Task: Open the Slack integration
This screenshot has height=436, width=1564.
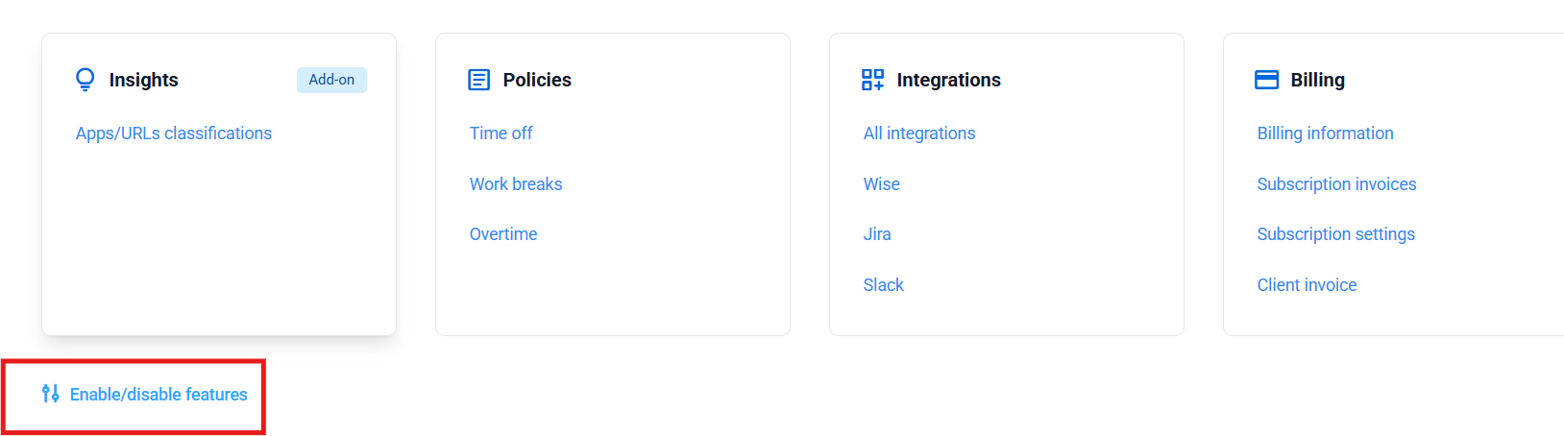Action: [x=883, y=285]
